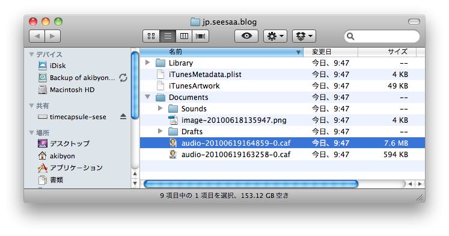
Task: Expand the Sounds folder
Action: (160, 108)
